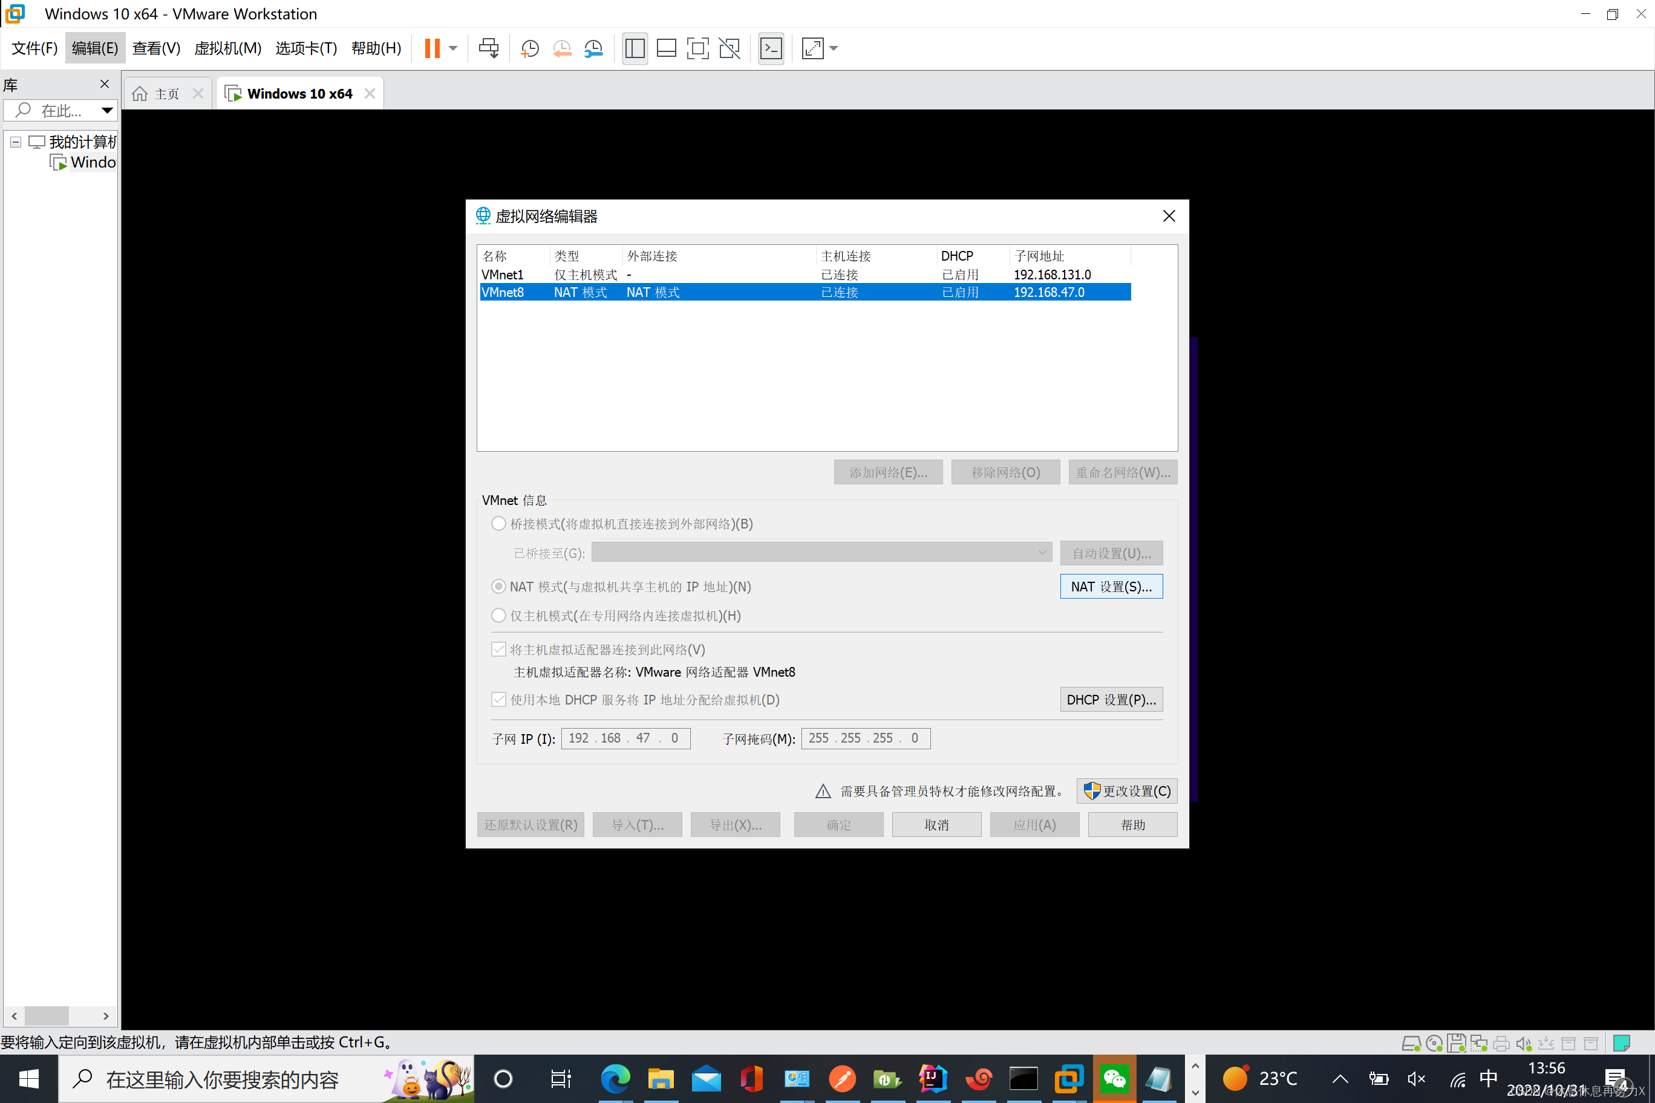Image resolution: width=1655 pixels, height=1103 pixels.
Task: Toggle the library sidebar view icon
Action: coord(635,48)
